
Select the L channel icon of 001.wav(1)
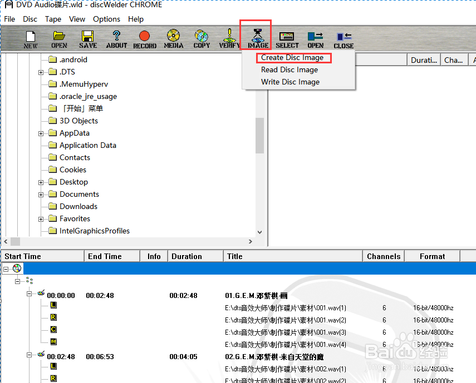tap(53, 305)
